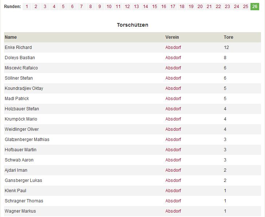265x217 pixels.
Task: Select round 5 tab
Action: [x=63, y=7]
